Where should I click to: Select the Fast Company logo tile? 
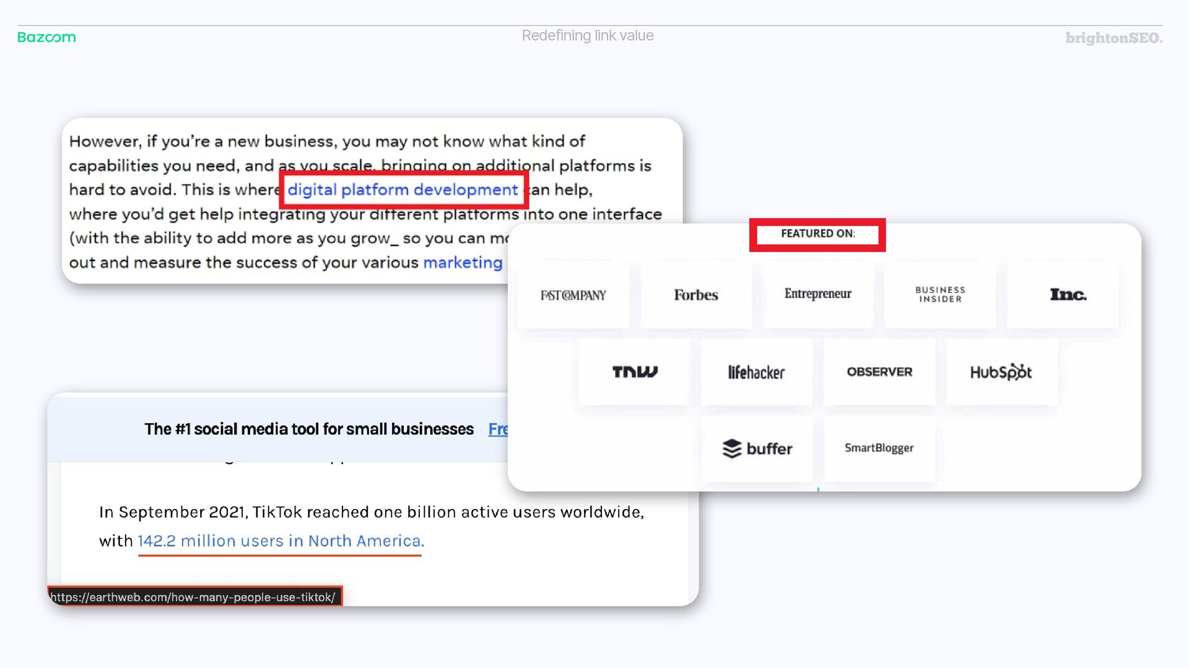[573, 295]
